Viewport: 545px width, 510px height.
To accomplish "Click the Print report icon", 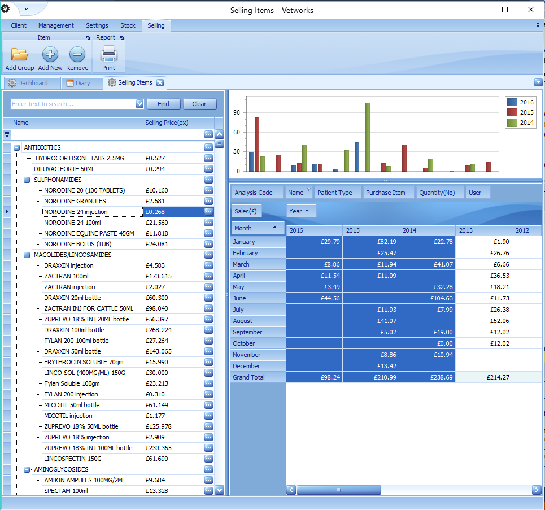I will pyautogui.click(x=108, y=55).
